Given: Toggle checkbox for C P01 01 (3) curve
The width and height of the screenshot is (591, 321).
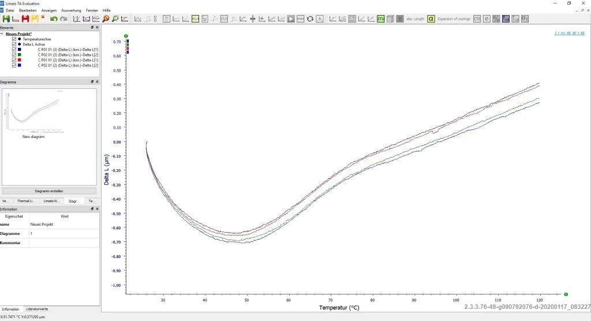Looking at the screenshot, I should [14, 50].
